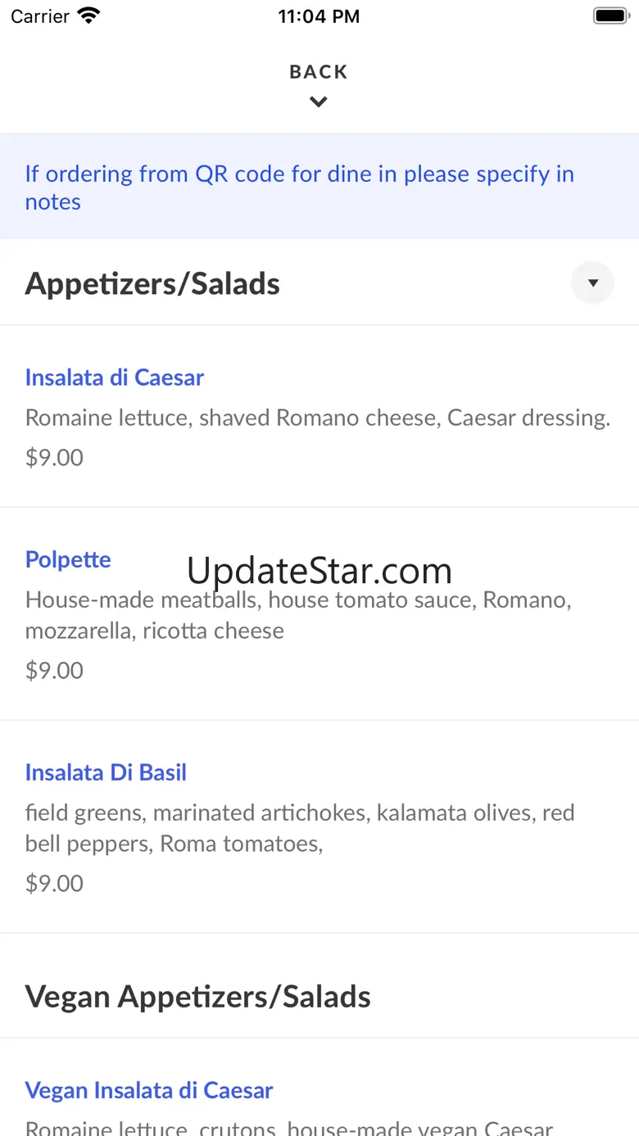The width and height of the screenshot is (639, 1136).
Task: Click the field greens, marinated artichokes description
Action: click(x=300, y=828)
